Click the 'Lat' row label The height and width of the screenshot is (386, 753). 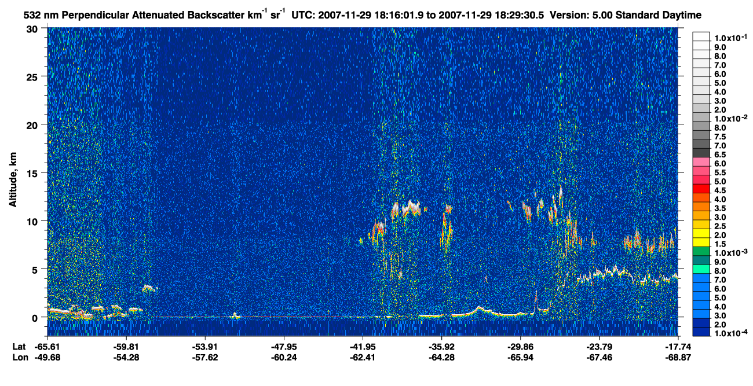[x=19, y=347]
